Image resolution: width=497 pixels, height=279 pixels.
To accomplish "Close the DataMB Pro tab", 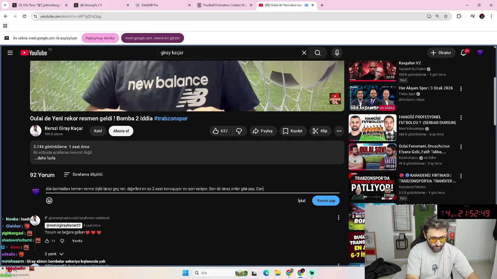I will [x=189, y=5].
